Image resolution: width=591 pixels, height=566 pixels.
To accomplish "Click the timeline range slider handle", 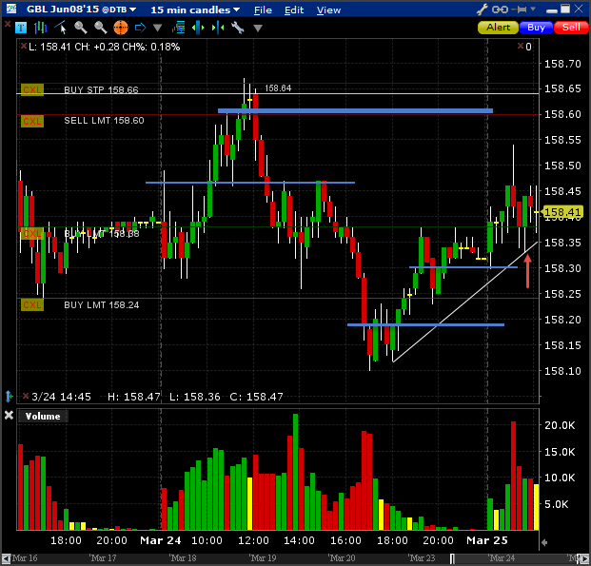I will pos(452,558).
